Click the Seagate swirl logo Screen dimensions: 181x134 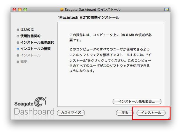coord(40,102)
